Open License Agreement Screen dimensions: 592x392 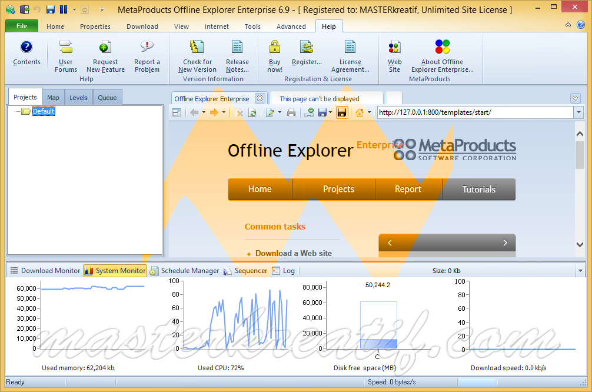click(x=350, y=56)
